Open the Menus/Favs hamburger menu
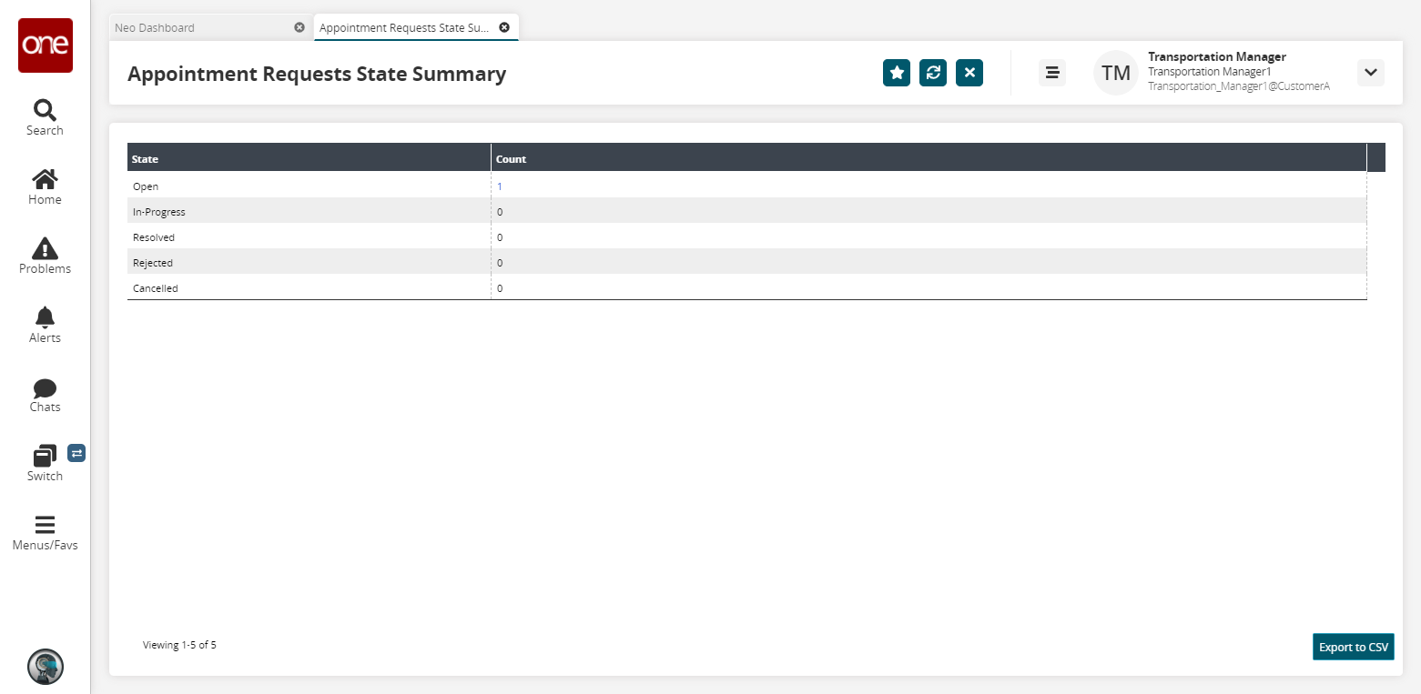 pos(45,532)
